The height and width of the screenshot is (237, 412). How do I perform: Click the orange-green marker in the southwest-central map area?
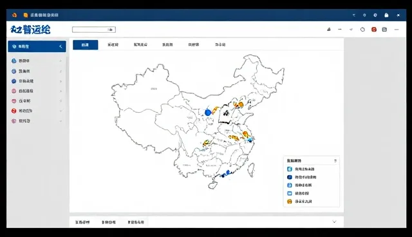click(207, 143)
